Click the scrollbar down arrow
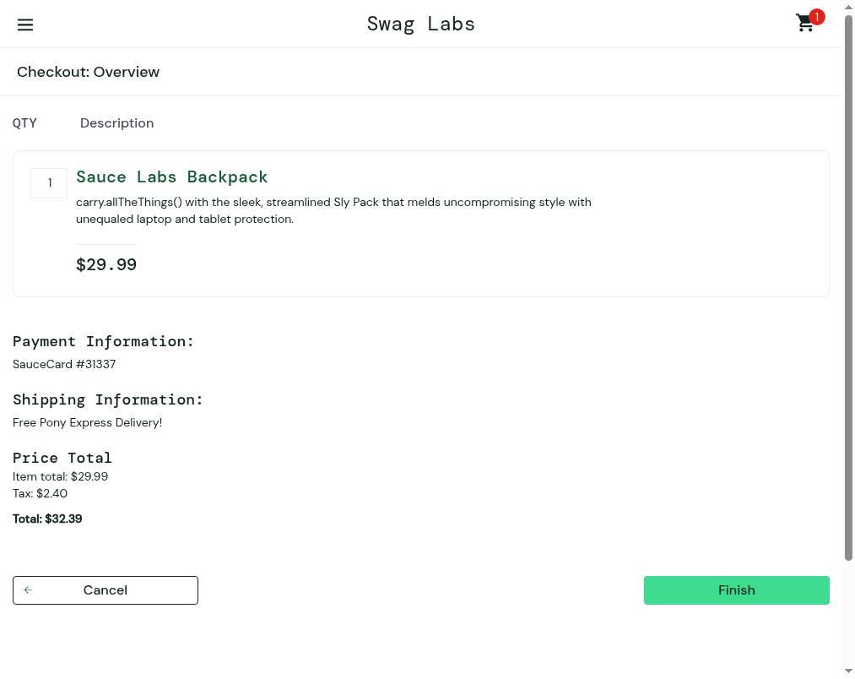Screen dimensions: 855x679 (x=848, y=672)
